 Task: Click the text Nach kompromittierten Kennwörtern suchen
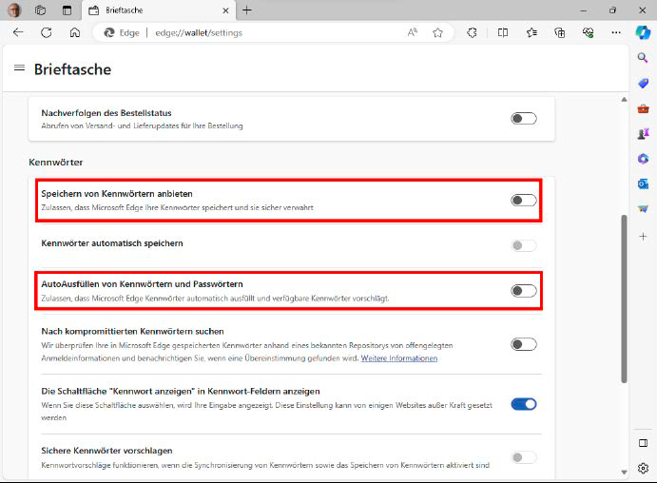[132, 332]
